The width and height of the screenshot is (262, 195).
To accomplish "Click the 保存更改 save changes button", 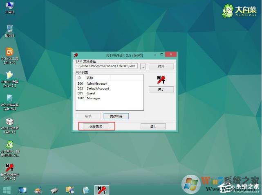I will point(96,127).
